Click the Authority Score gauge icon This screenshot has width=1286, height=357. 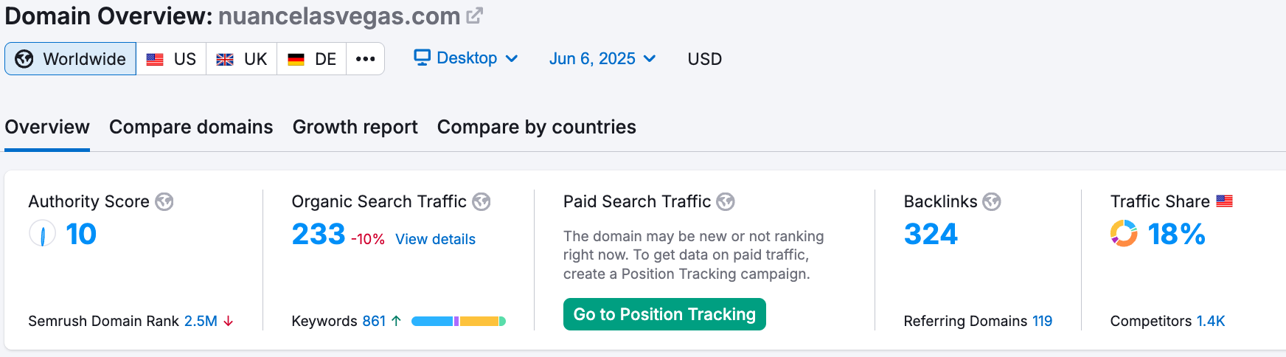(x=43, y=234)
